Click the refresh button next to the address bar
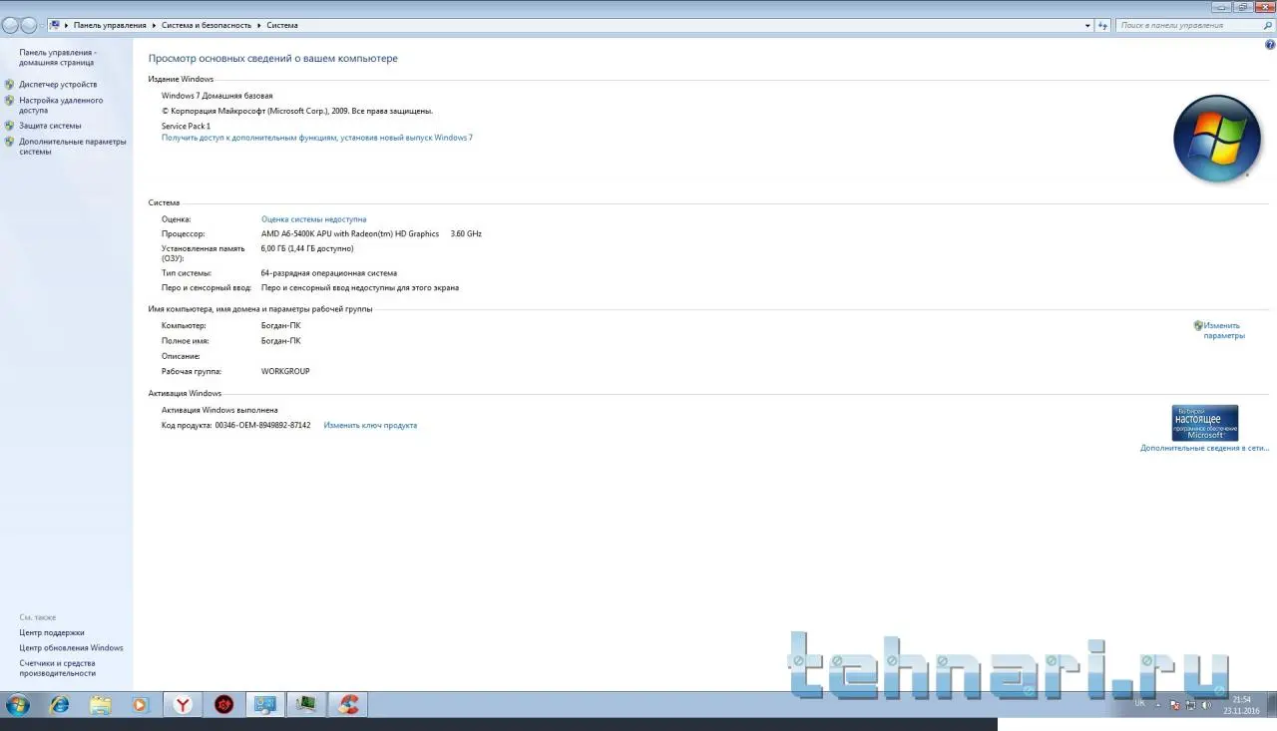This screenshot has width=1277, height=731. pyautogui.click(x=1103, y=25)
